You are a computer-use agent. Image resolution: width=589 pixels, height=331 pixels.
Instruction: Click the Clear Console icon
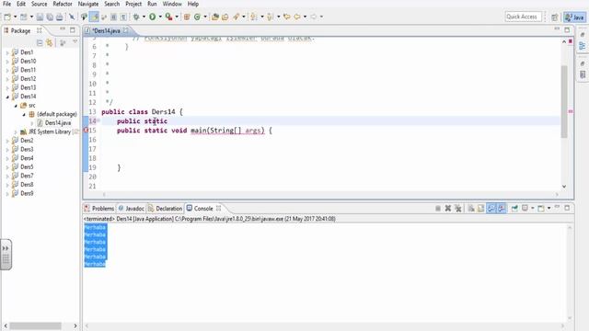pyautogui.click(x=471, y=209)
